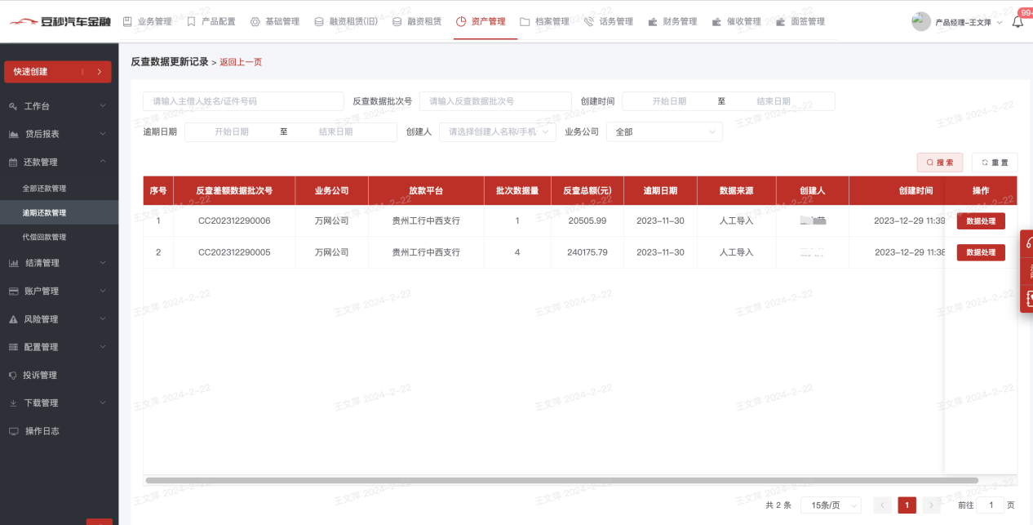Switch to the 财务管理 top tab

pos(672,21)
